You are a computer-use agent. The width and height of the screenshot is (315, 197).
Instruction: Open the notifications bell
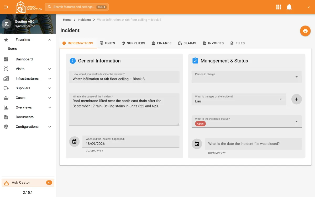pos(289,7)
